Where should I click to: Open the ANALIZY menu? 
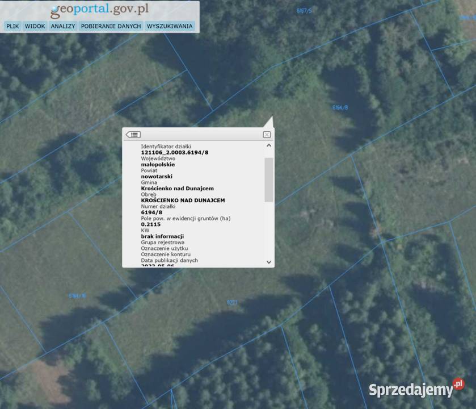(62, 26)
